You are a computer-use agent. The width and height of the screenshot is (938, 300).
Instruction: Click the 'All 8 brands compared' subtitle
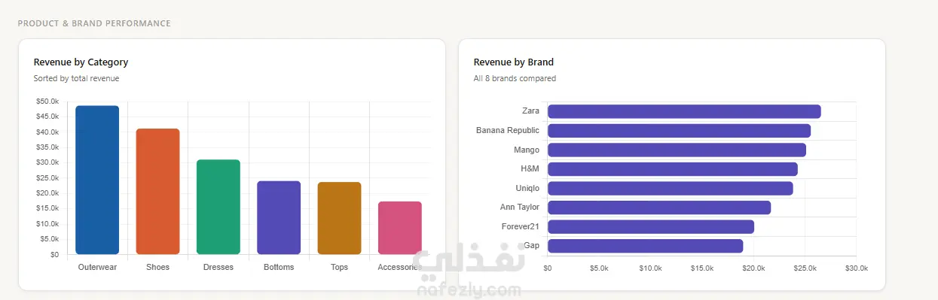[515, 78]
